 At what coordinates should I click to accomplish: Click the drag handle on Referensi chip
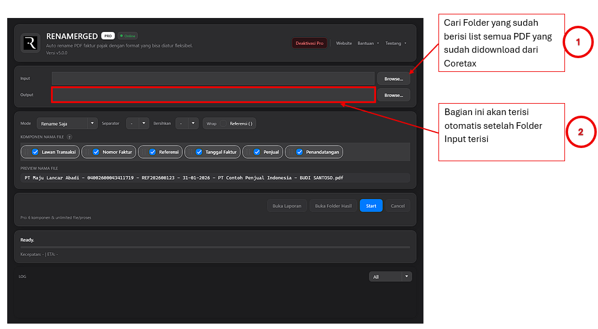(x=143, y=152)
